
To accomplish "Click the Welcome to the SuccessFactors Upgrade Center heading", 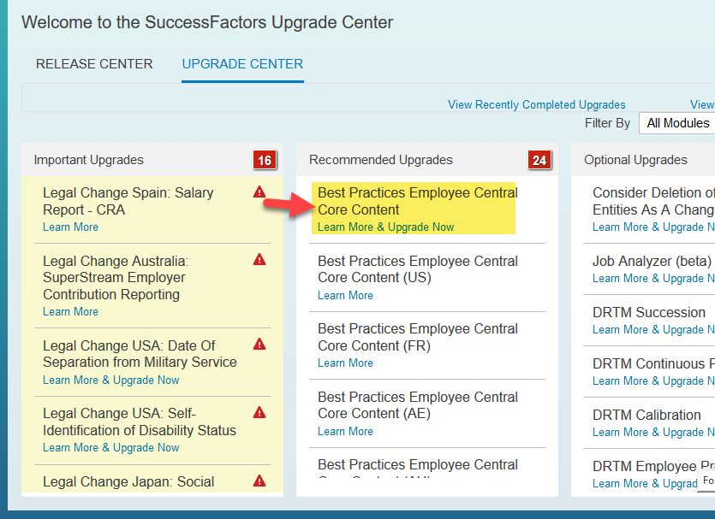I will click(207, 23).
